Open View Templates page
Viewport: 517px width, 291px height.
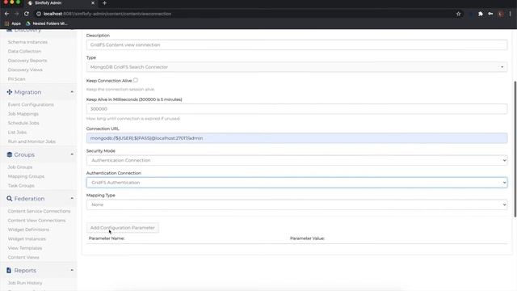(x=25, y=248)
